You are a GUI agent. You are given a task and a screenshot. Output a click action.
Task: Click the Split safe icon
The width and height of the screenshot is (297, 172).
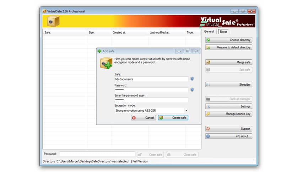(x=208, y=70)
